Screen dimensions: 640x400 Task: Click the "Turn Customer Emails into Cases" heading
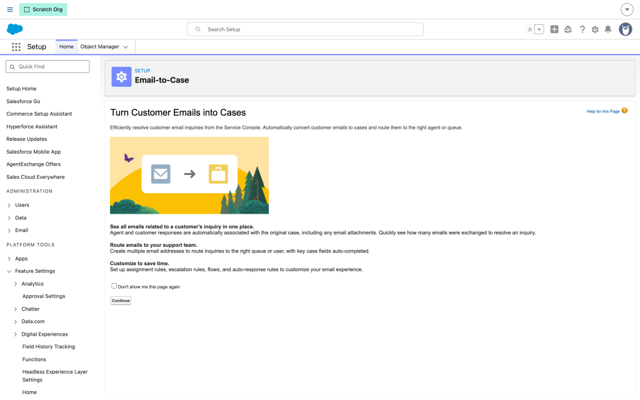(x=178, y=112)
